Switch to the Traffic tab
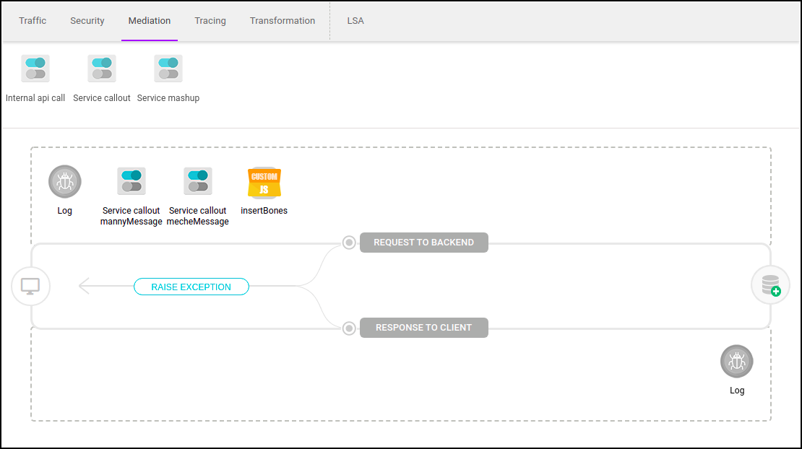Screen dimensions: 802x449 (x=33, y=21)
